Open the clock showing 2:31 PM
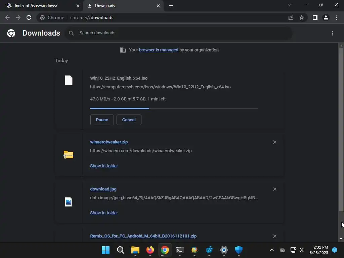The width and height of the screenshot is (344, 258). (319, 250)
